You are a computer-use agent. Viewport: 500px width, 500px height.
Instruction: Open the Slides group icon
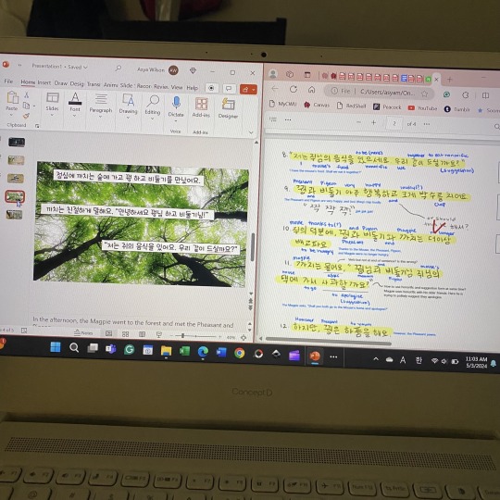(52, 97)
